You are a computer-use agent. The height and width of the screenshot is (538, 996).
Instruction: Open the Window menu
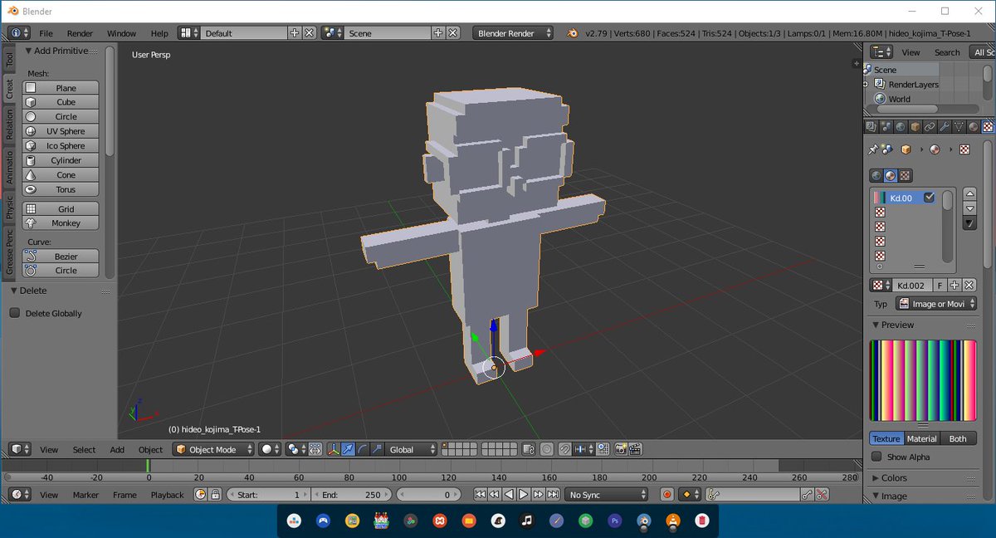(x=121, y=33)
